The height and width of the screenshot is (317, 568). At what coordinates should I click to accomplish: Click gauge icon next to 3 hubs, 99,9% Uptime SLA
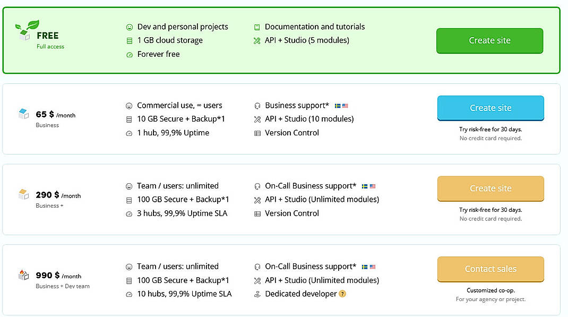tap(129, 214)
